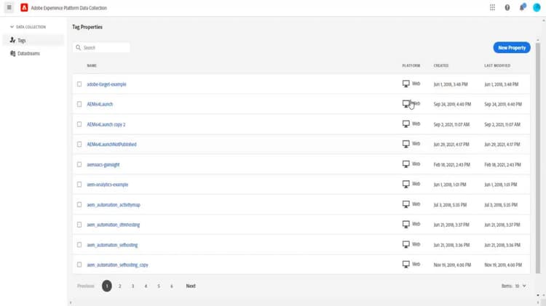The width and height of the screenshot is (546, 306).
Task: Open the AEM4LaunchNotPublished property
Action: pos(111,145)
